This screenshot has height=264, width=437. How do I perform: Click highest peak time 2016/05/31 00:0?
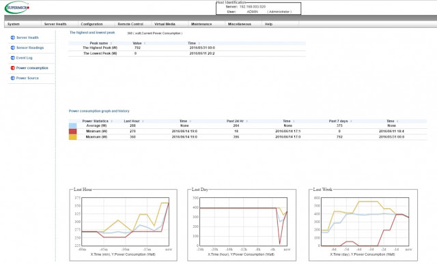[202, 48]
